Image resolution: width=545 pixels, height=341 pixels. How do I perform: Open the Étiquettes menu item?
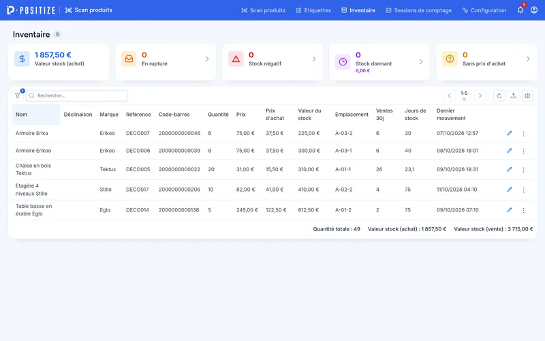coord(313,10)
